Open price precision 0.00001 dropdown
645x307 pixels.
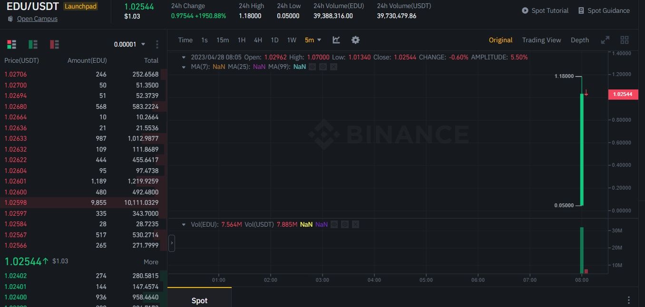coord(130,44)
